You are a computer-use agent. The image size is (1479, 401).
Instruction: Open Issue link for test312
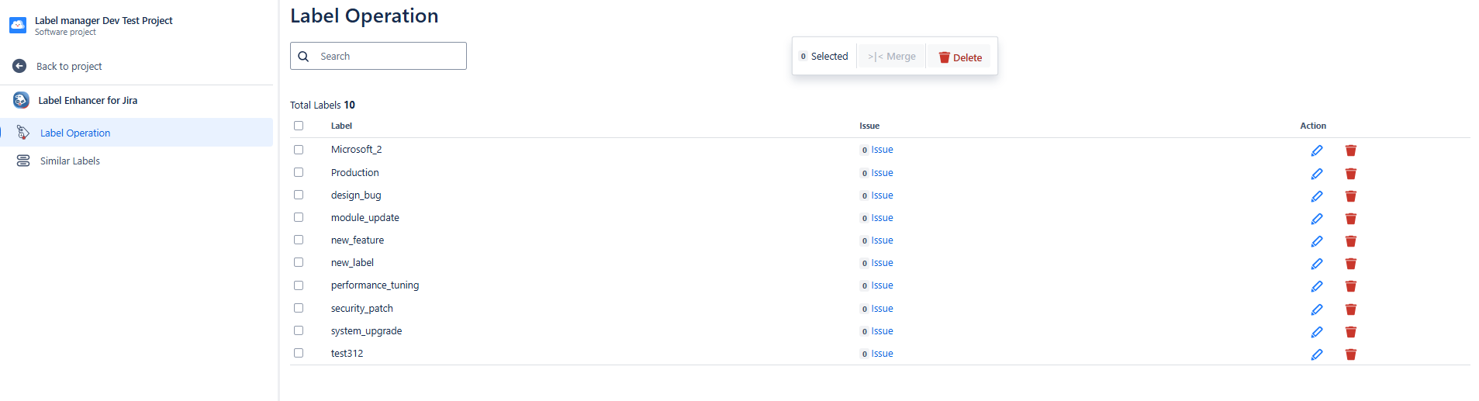pos(882,354)
